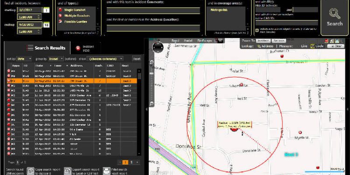Open the sort by Date dropdown
350x175 pixels.
click(x=24, y=59)
